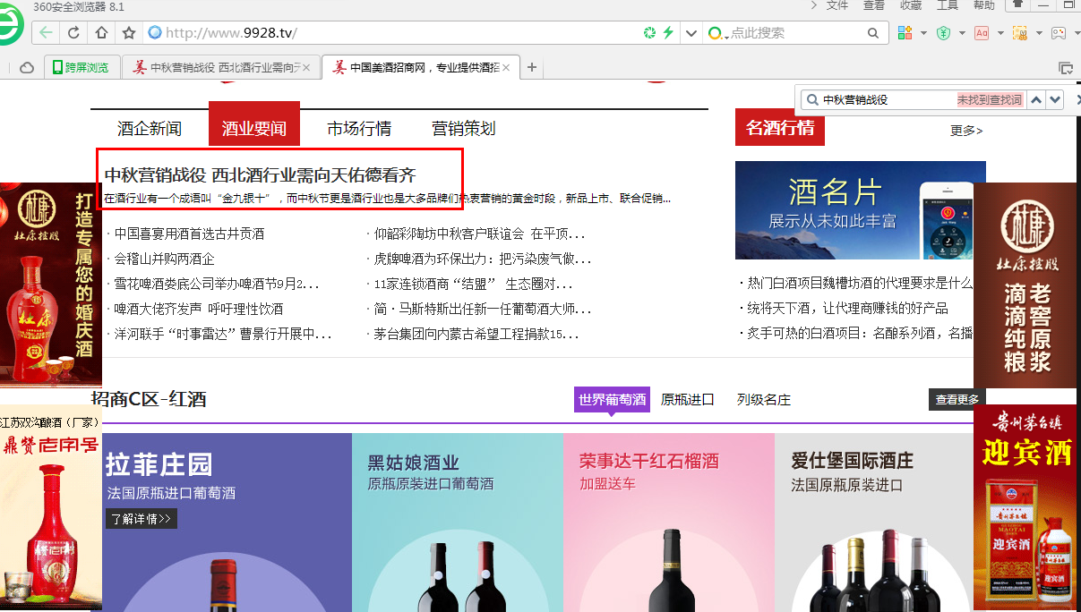Click the 更多> link beside 名酒行情

point(966,131)
